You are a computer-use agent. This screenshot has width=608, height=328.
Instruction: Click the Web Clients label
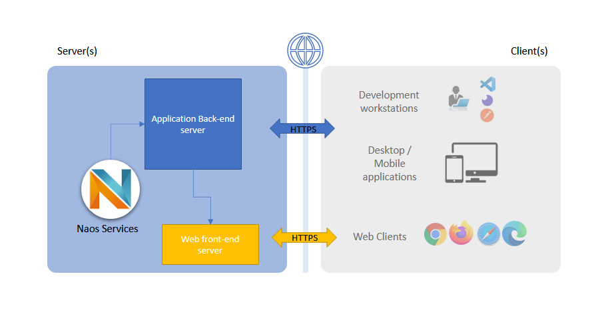tap(380, 237)
